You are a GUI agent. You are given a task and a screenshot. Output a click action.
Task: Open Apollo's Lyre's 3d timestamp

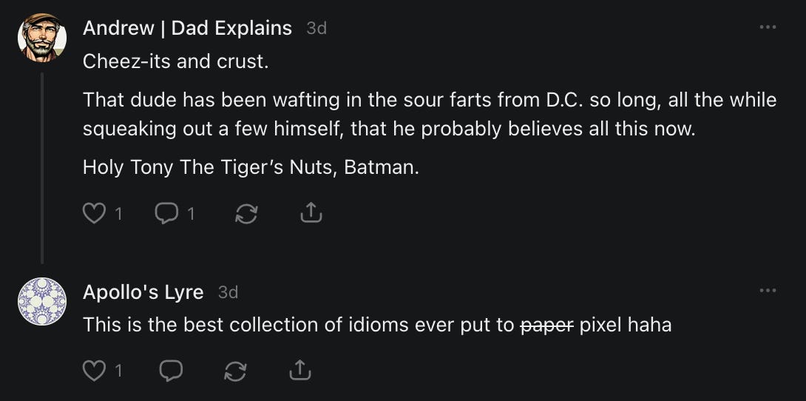(228, 292)
